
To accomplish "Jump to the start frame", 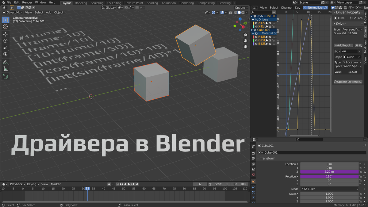I will pyautogui.click(x=118, y=184).
